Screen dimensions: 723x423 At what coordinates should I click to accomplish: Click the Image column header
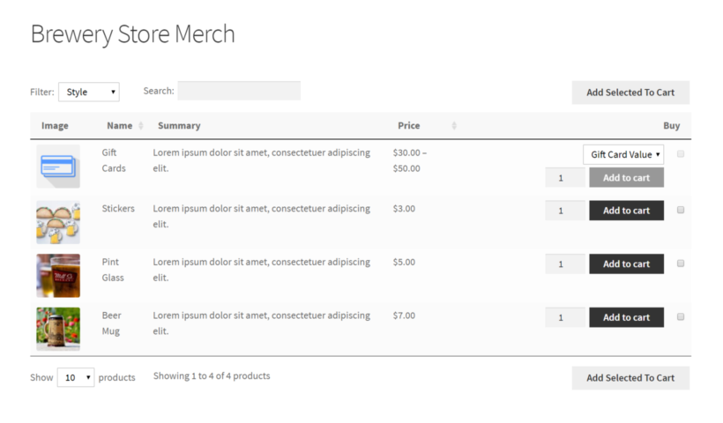pos(55,125)
